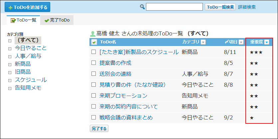Open the 見積り書の件（たなか建設） ToDo
This screenshot has width=278, height=139.
133,85
